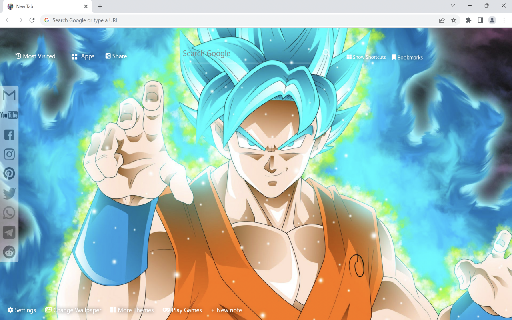Open the Apps menu

tap(83, 56)
